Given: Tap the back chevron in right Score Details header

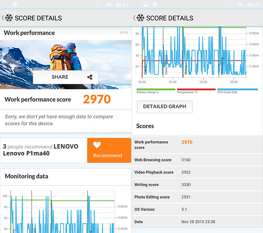Looking at the screenshot, I should (134, 18).
